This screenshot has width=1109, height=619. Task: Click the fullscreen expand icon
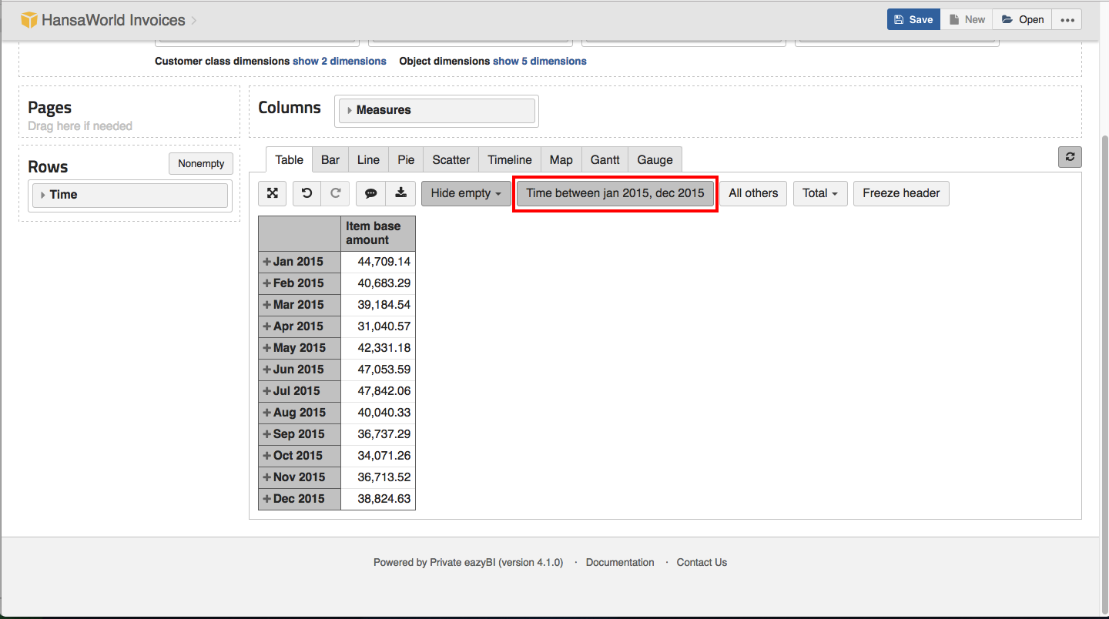click(272, 193)
